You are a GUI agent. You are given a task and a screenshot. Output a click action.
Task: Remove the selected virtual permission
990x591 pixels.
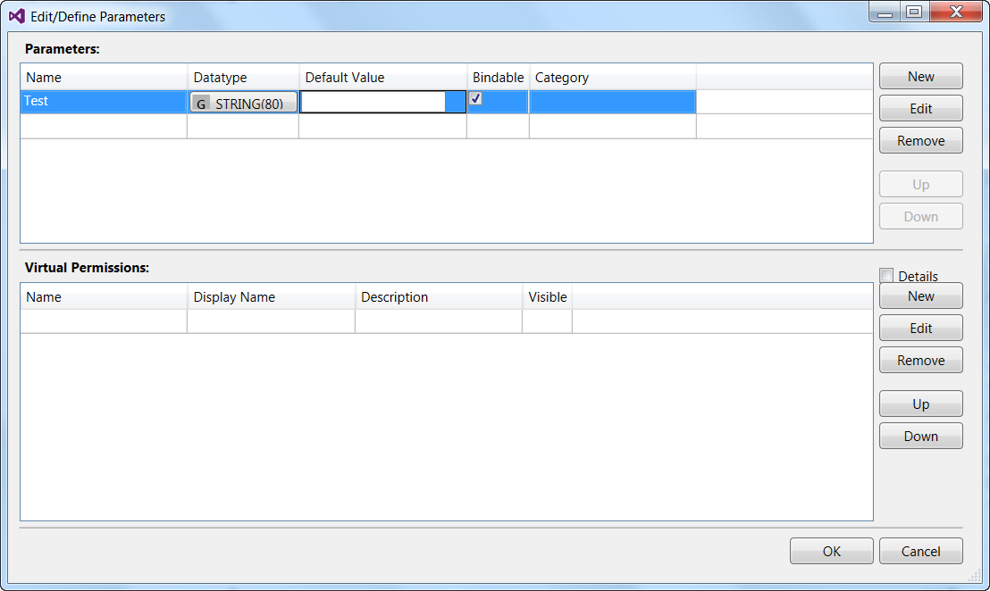point(920,360)
